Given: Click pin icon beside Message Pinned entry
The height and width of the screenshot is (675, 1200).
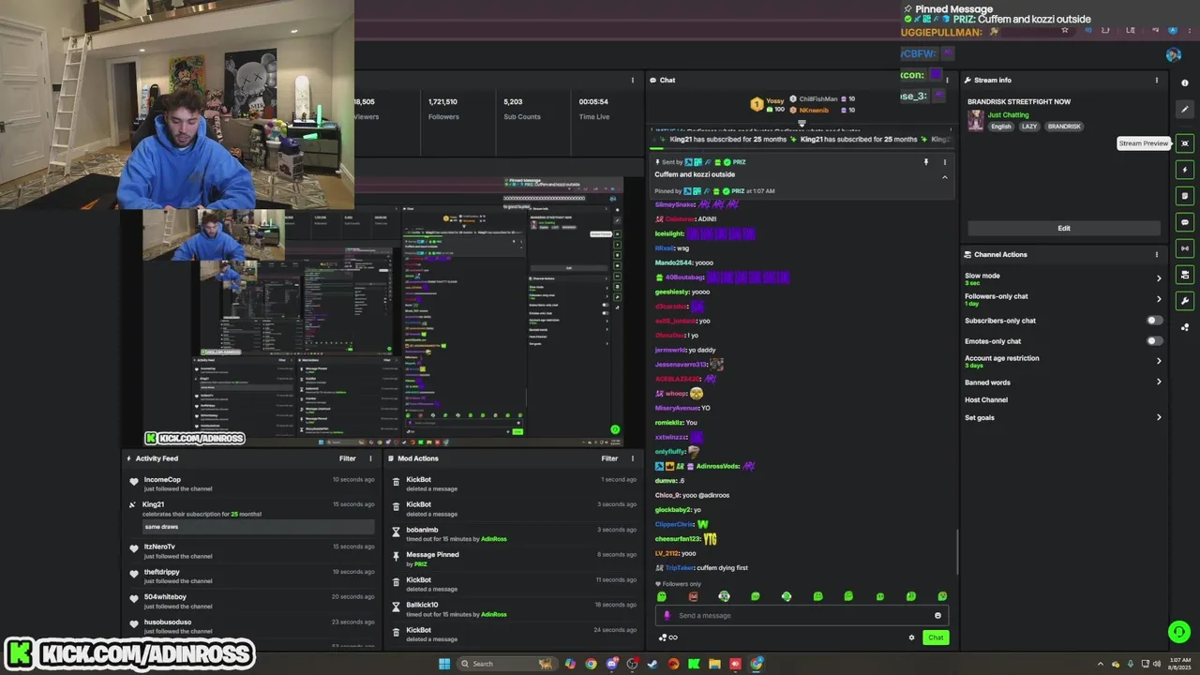Looking at the screenshot, I should click(396, 556).
